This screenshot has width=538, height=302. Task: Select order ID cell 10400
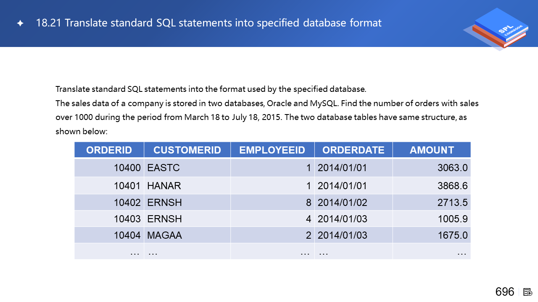click(x=127, y=168)
